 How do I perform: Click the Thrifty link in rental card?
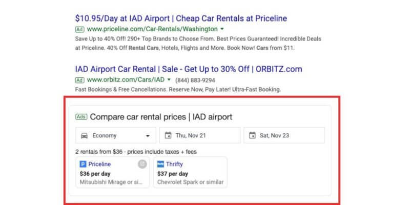click(174, 165)
